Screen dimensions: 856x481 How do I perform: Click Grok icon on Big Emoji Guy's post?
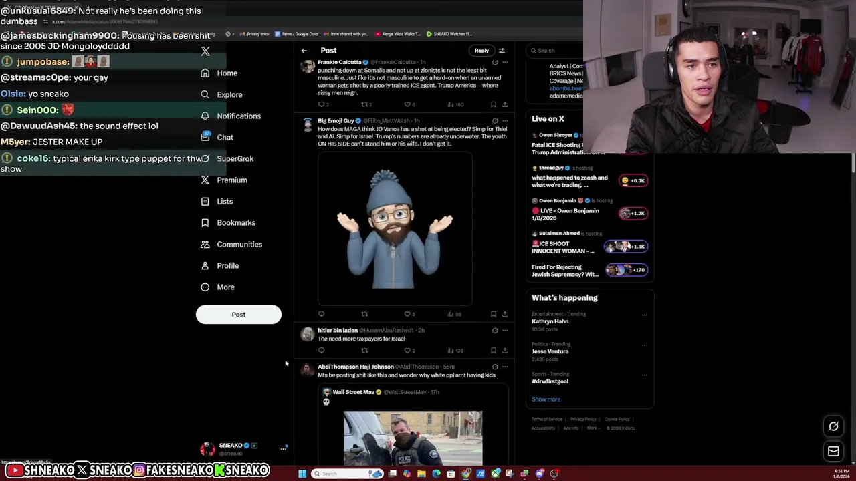(x=495, y=121)
